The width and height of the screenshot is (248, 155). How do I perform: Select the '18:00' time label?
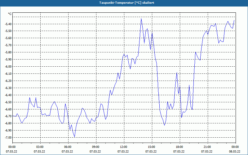180,147
